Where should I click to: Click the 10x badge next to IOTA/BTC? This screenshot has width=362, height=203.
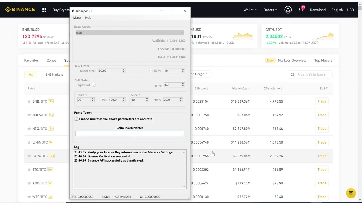pos(51,156)
